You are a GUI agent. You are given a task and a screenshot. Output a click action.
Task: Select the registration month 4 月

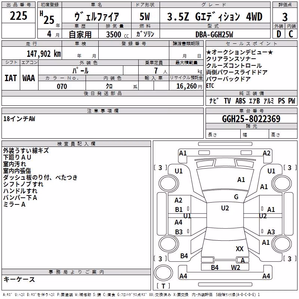[x=53, y=34]
